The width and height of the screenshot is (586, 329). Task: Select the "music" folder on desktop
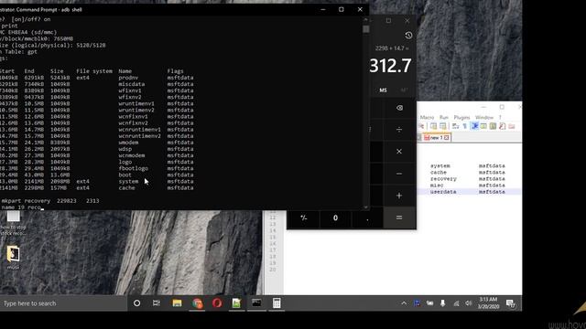pyautogui.click(x=13, y=258)
